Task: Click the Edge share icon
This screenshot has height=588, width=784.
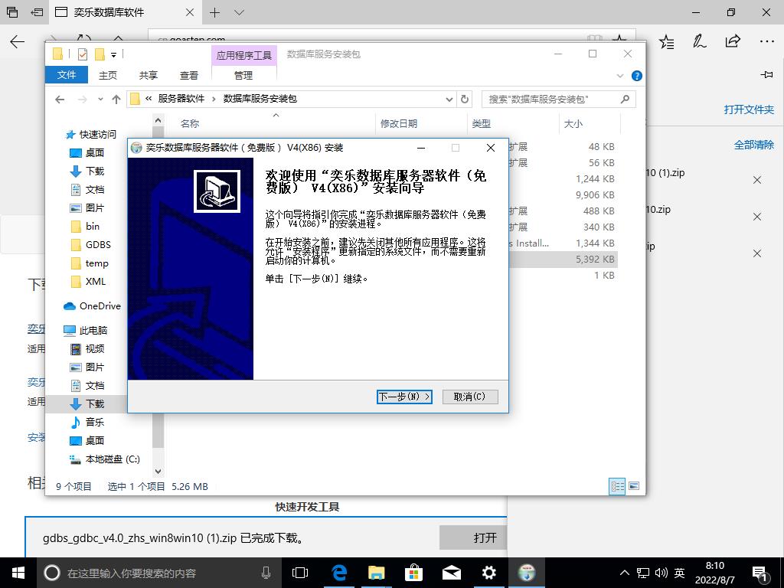Action: [733, 41]
